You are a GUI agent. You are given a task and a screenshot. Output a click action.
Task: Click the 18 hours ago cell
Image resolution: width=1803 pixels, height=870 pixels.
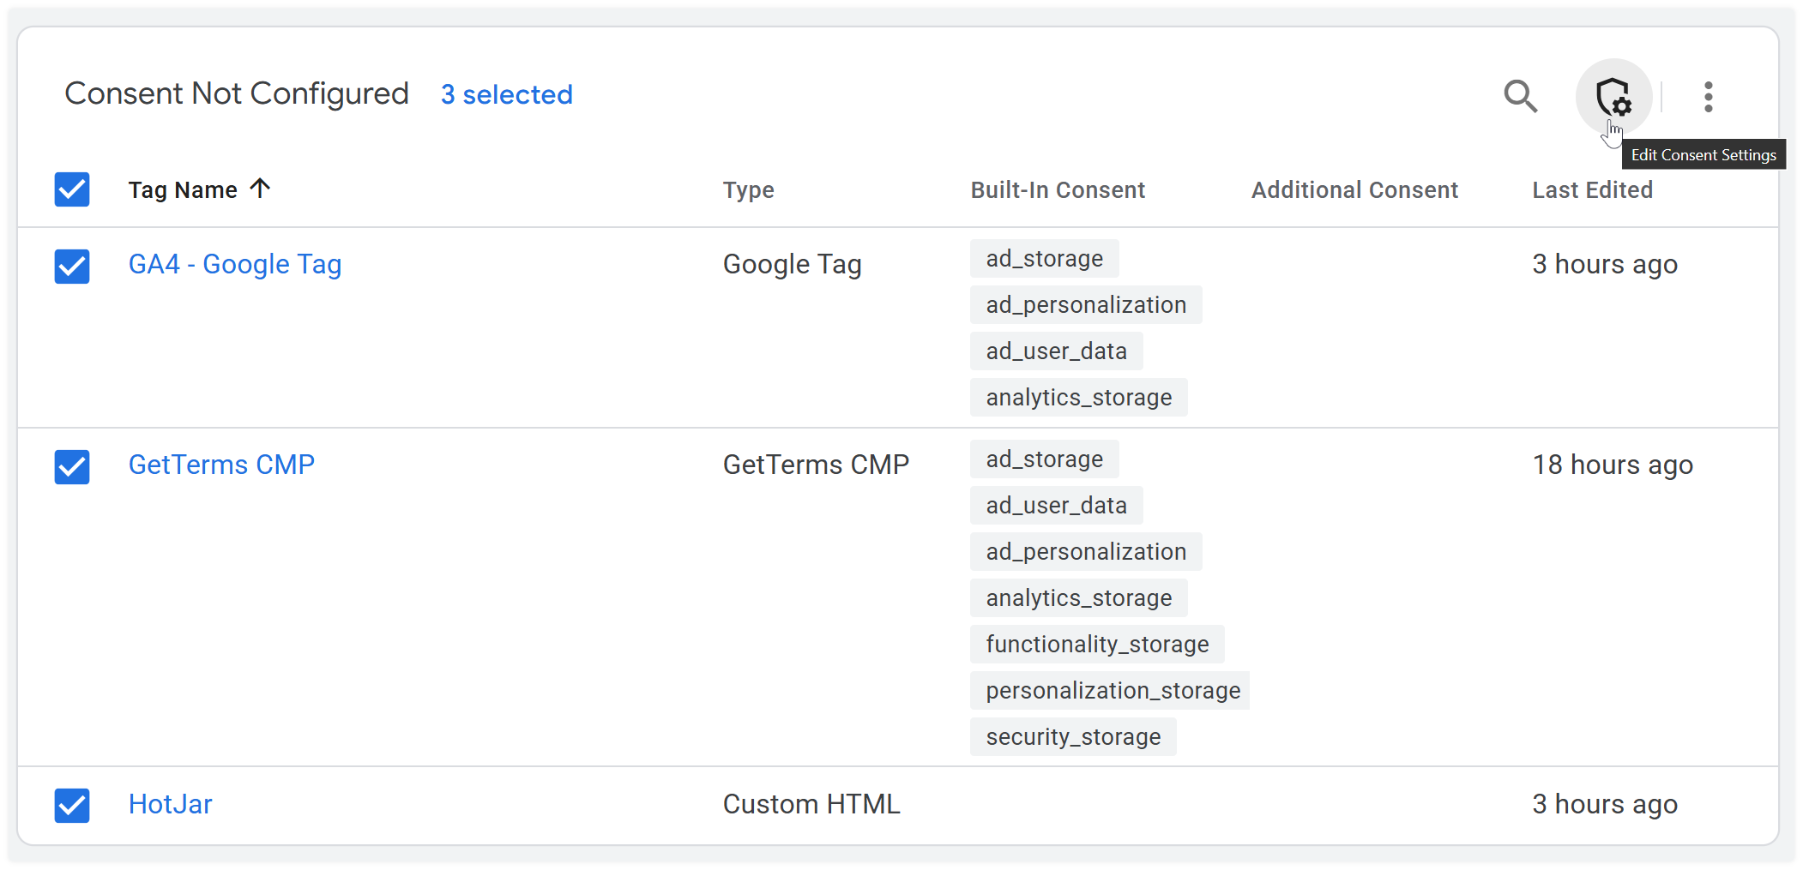(x=1613, y=465)
